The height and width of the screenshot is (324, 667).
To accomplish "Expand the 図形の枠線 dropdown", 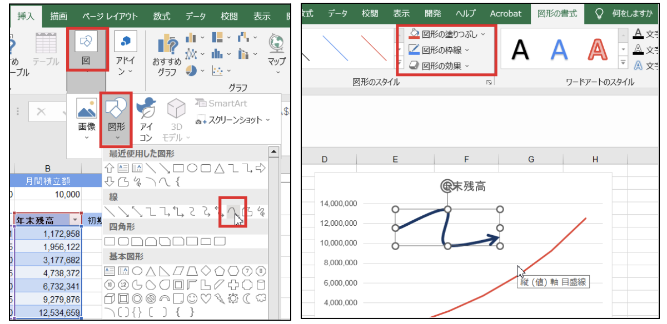I will tap(467, 50).
